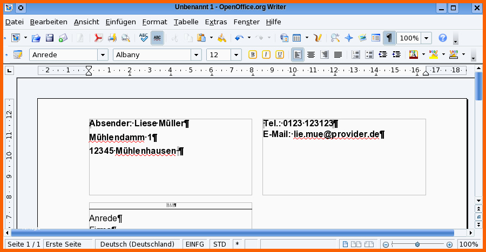Apply yellow highlighting color
Viewport: 486px width, 252px height.
(x=434, y=55)
